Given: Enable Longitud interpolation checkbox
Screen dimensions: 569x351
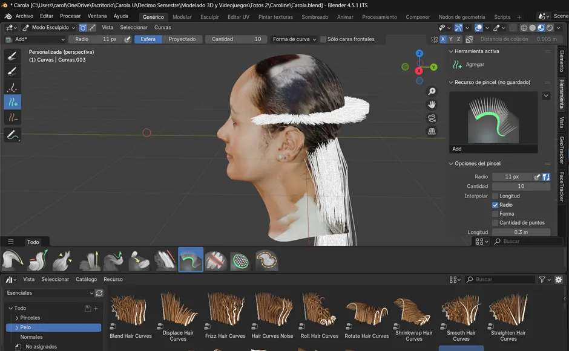Looking at the screenshot, I should click(x=495, y=196).
